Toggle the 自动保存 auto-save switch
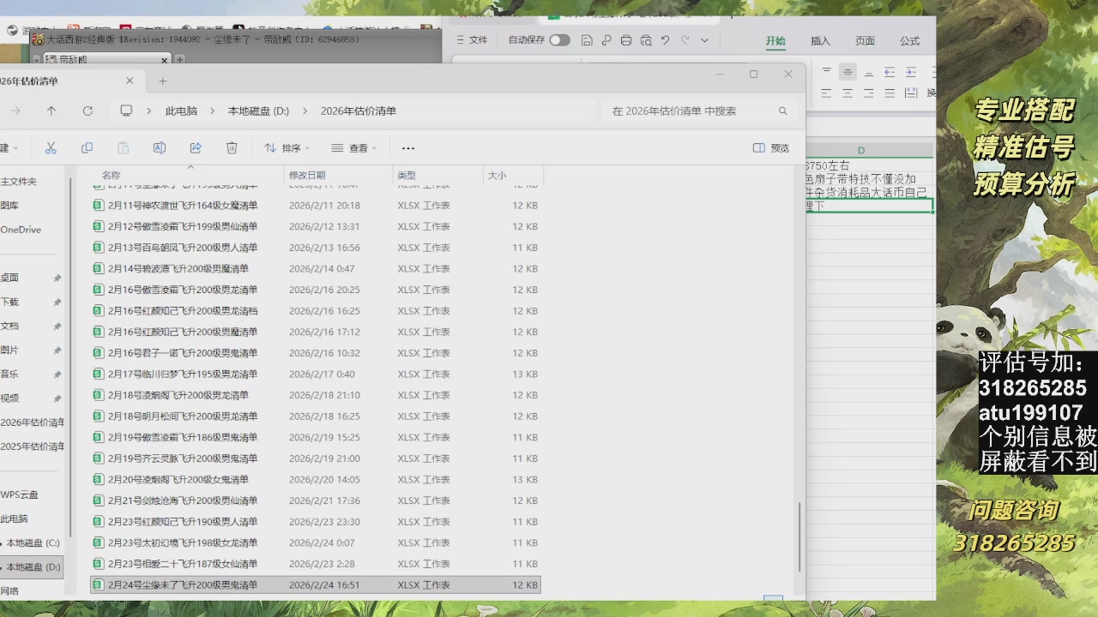 pos(559,40)
